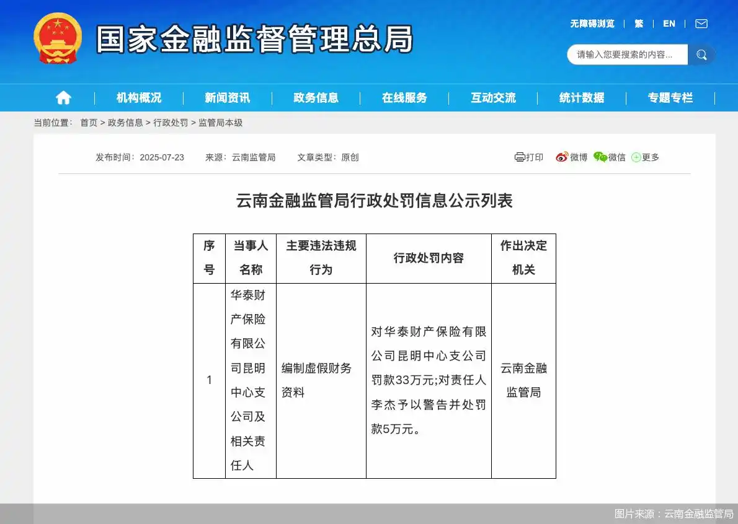Click cell 编制虚假财务资料
The width and height of the screenshot is (738, 524).
pos(321,380)
